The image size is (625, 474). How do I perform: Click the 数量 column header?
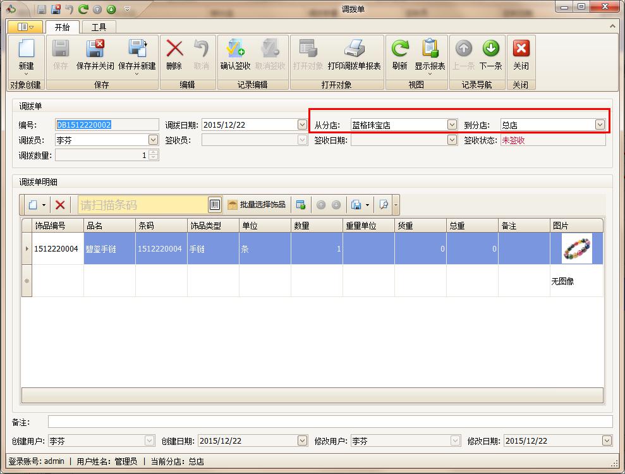[317, 226]
